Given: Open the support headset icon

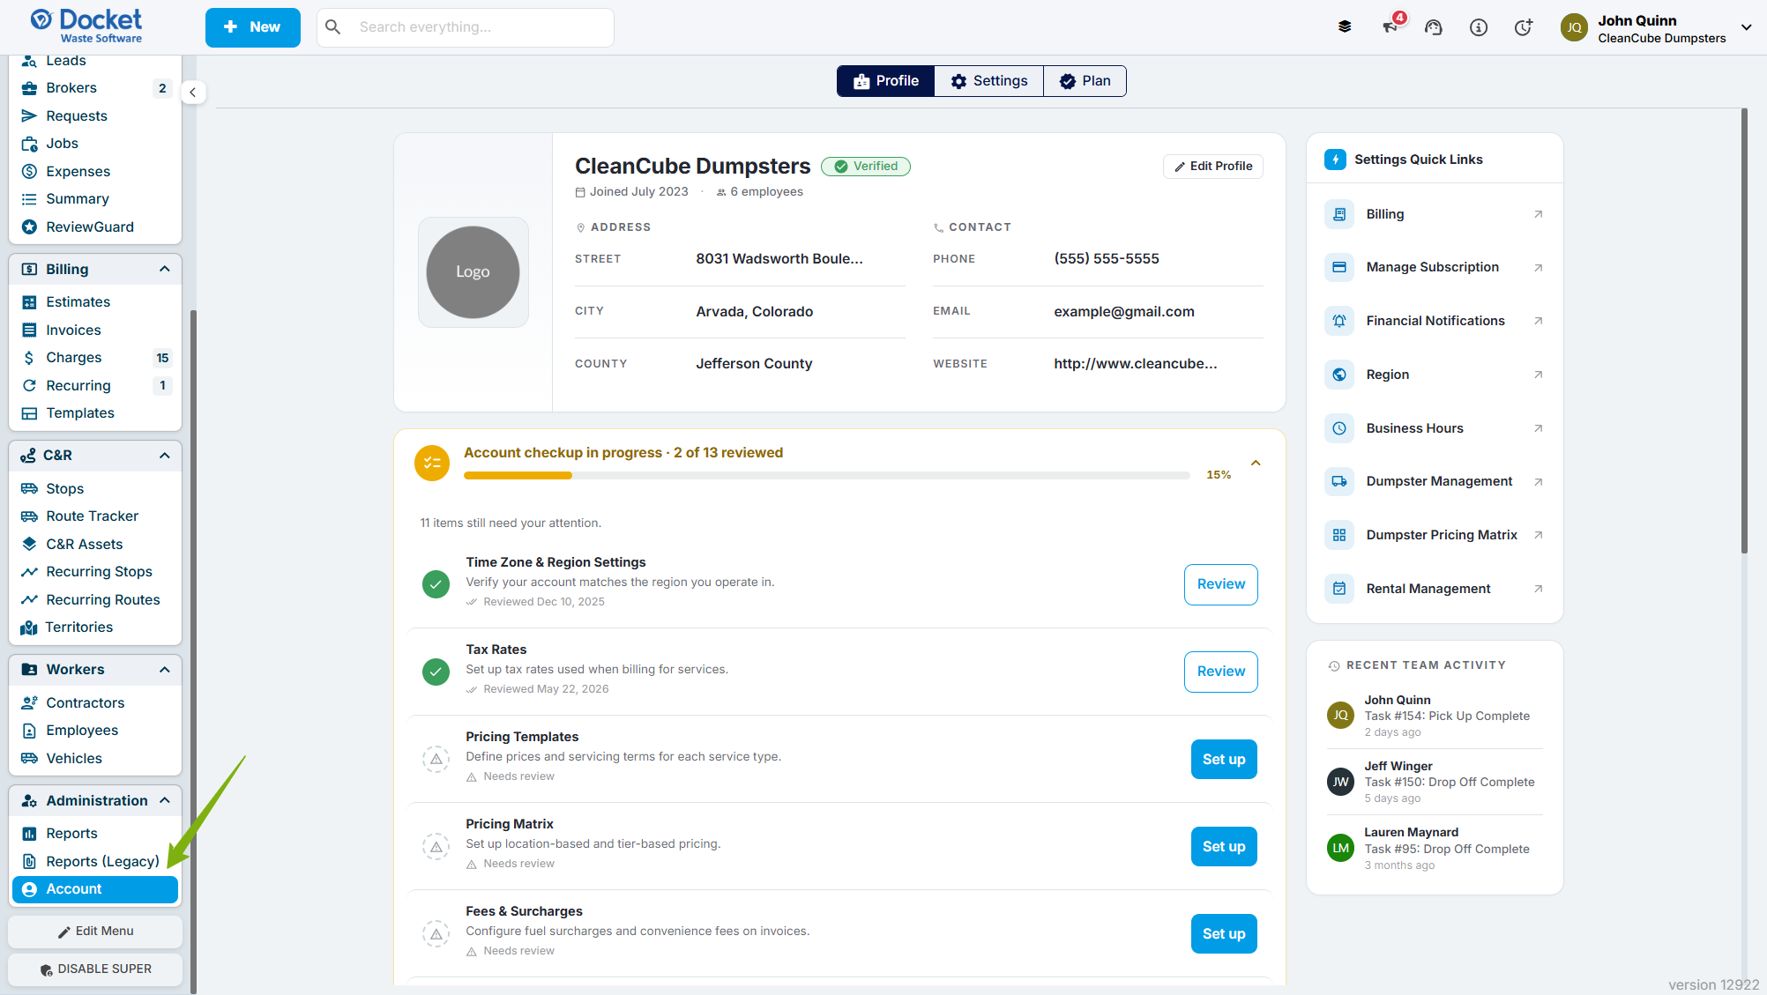Looking at the screenshot, I should 1434,27.
